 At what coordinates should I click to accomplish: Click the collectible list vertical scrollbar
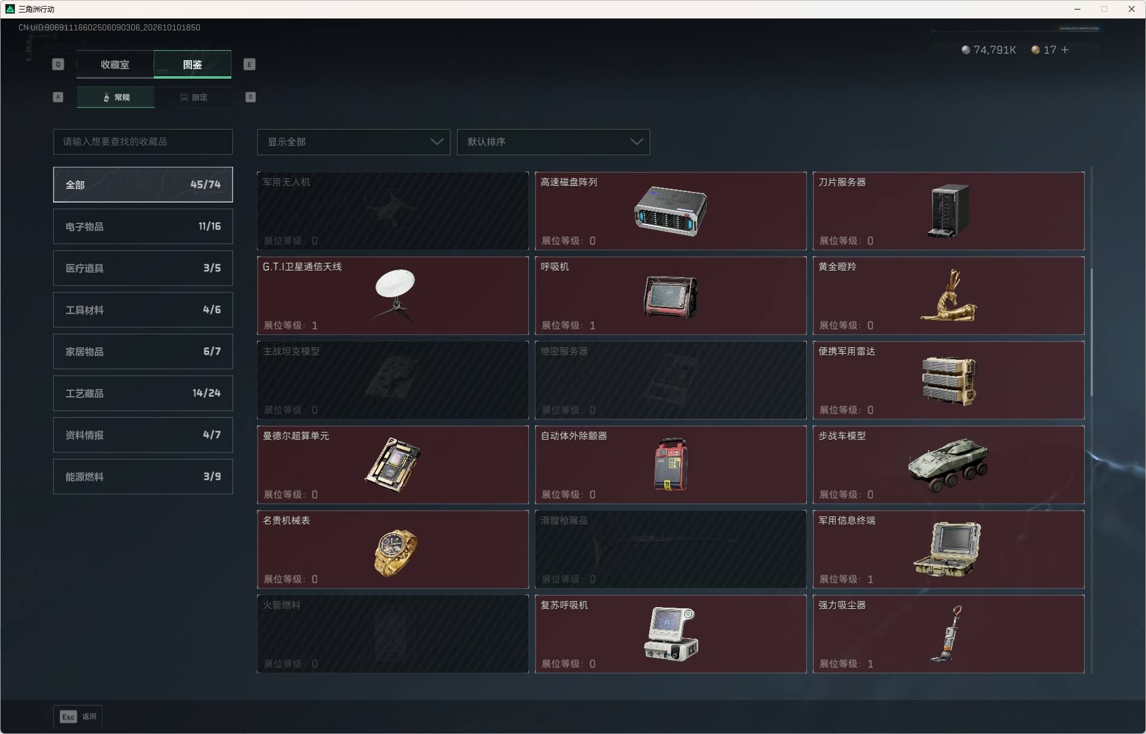click(x=1091, y=332)
